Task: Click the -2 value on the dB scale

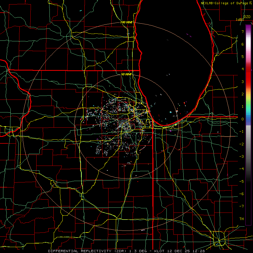Action: coord(241,144)
